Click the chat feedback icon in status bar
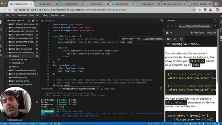The image size is (222, 125). pos(200,124)
